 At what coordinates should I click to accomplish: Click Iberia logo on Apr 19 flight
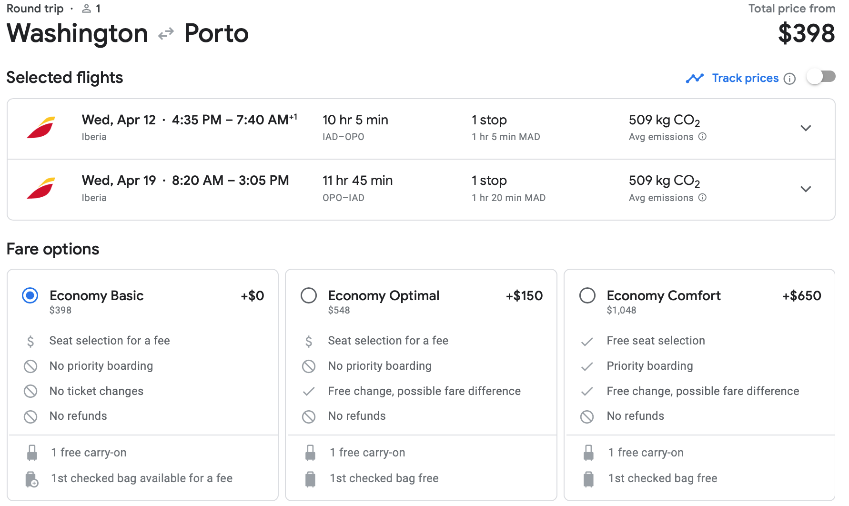tap(41, 189)
